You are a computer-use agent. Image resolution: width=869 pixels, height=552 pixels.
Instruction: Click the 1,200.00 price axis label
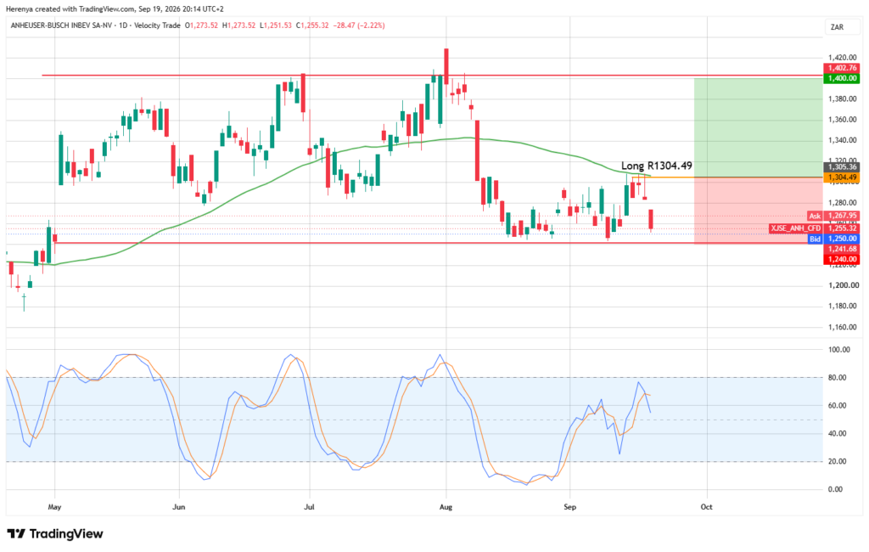(x=842, y=285)
